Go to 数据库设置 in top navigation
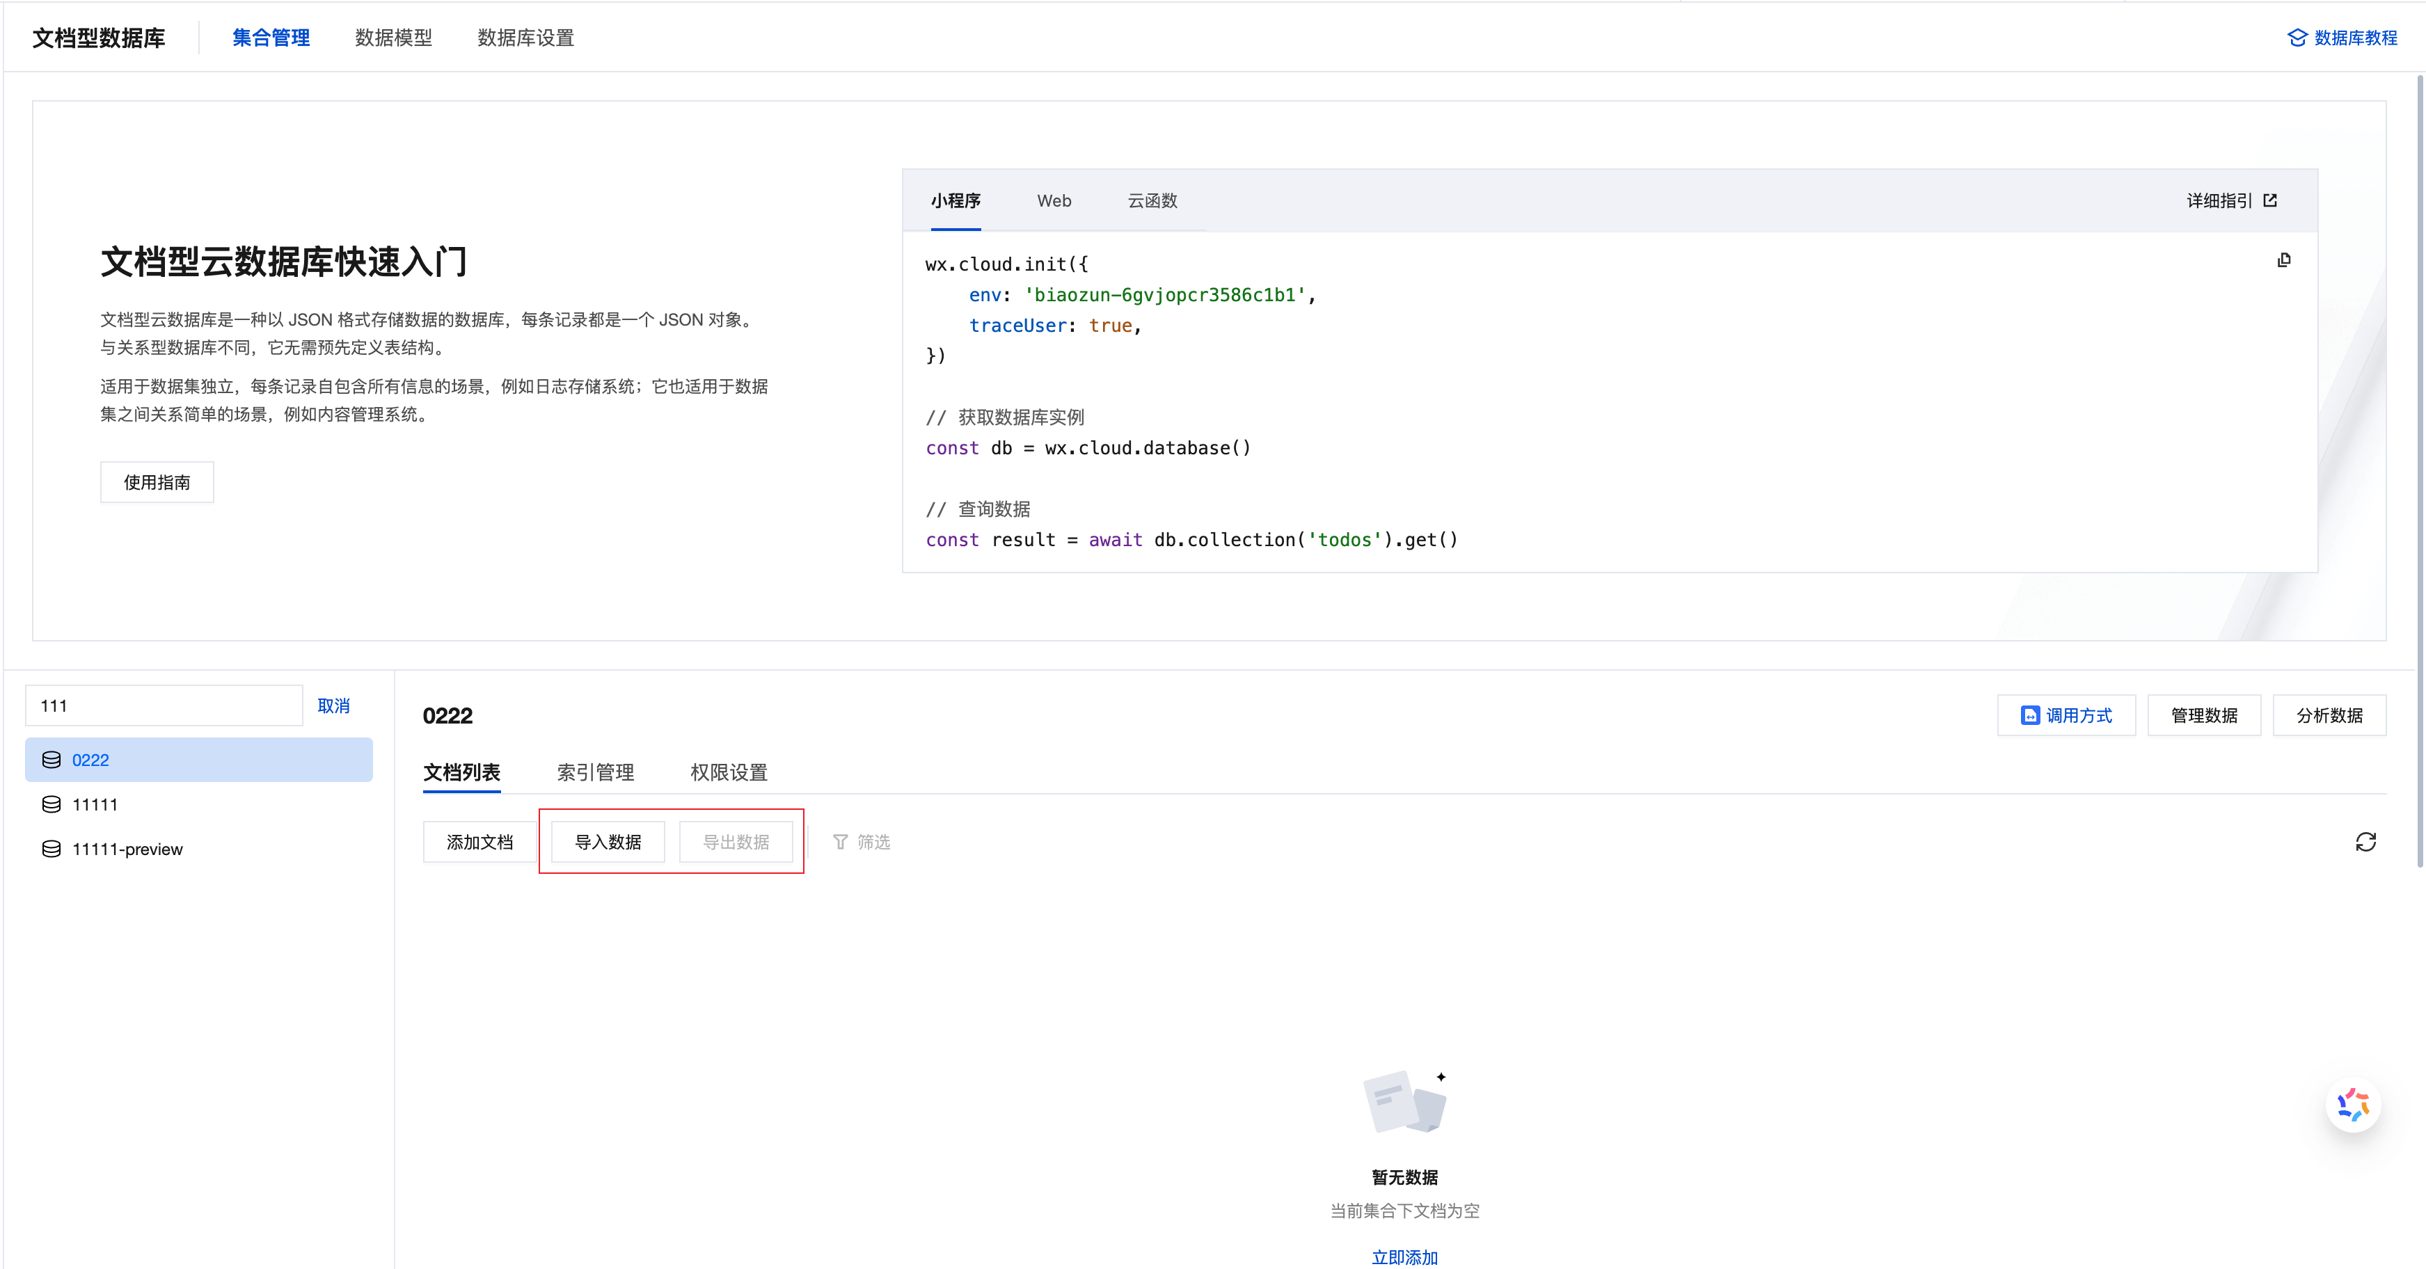This screenshot has height=1269, width=2426. (525, 38)
